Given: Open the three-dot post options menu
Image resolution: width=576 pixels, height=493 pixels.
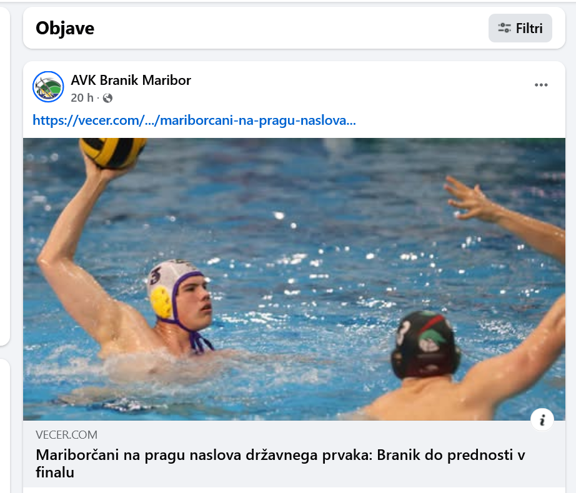Looking at the screenshot, I should [541, 85].
